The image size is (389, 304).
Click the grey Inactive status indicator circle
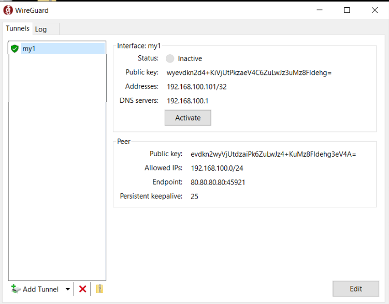click(170, 58)
